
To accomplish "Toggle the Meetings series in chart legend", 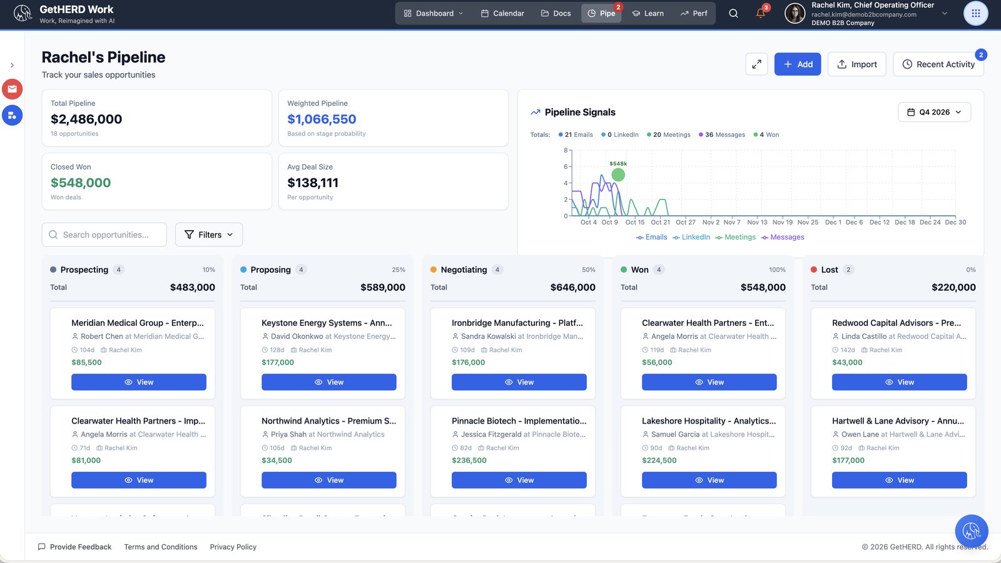I will pyautogui.click(x=736, y=237).
